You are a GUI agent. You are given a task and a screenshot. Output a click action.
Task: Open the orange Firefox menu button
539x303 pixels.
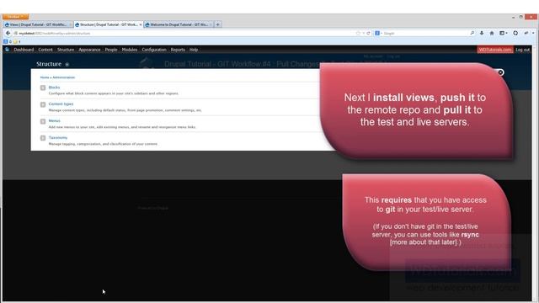pyautogui.click(x=15, y=17)
